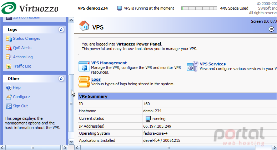Click the QoS Alerts icon

[9, 48]
